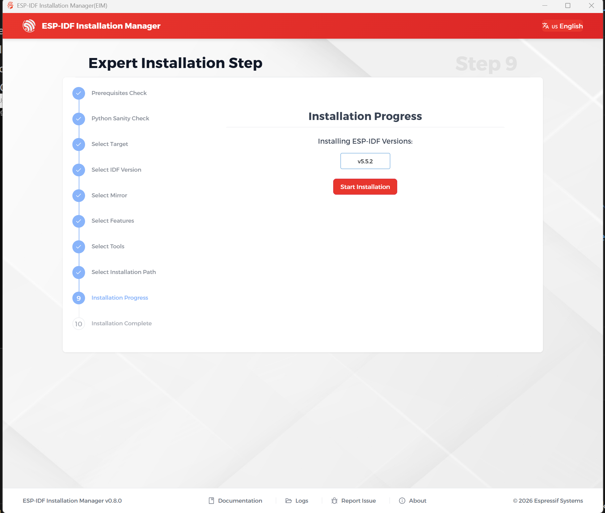Select the Installation Progress step label
This screenshot has width=605, height=513.
tap(120, 298)
